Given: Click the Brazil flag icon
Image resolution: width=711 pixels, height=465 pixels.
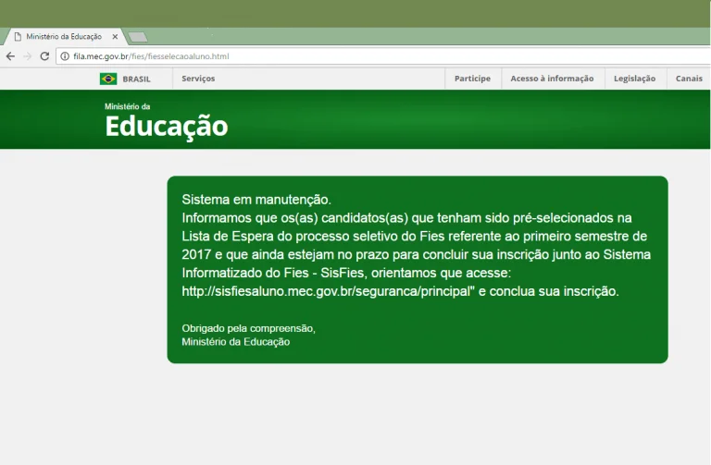Looking at the screenshot, I should 108,79.
